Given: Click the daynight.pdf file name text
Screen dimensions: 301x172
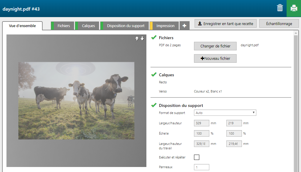Looking at the screenshot, I should coord(250,45).
